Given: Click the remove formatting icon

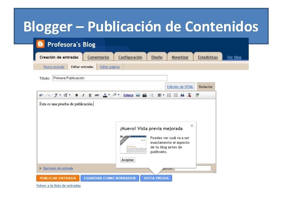Looking at the screenshot, I should click(x=189, y=95).
